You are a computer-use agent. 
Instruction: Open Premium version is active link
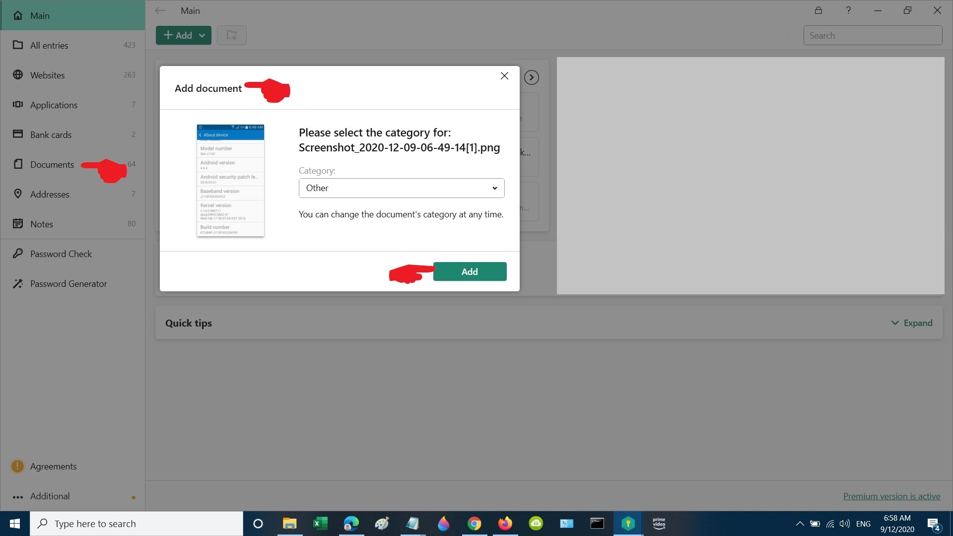pyautogui.click(x=891, y=496)
